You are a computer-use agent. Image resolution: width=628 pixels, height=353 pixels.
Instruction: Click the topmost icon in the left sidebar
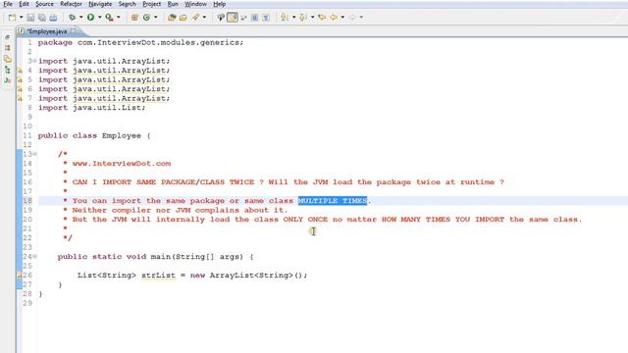click(x=7, y=37)
